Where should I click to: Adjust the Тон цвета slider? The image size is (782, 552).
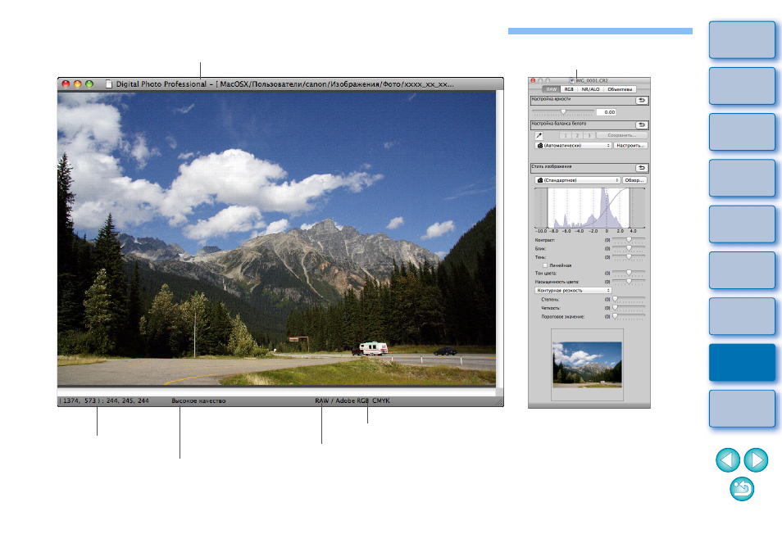[x=629, y=273]
